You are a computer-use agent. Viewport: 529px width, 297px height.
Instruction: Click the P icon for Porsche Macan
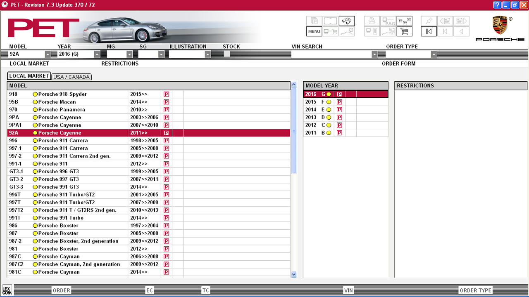[x=166, y=102]
